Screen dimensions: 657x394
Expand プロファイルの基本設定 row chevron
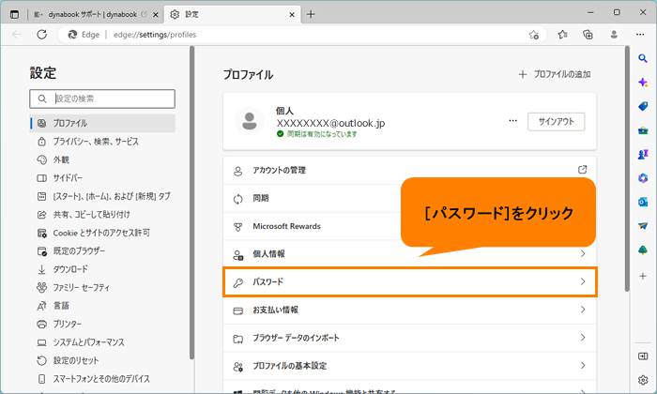[583, 366]
